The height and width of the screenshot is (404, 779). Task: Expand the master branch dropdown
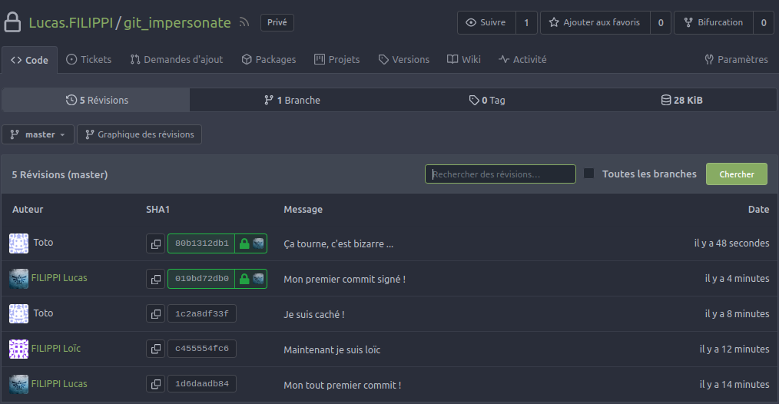[38, 134]
